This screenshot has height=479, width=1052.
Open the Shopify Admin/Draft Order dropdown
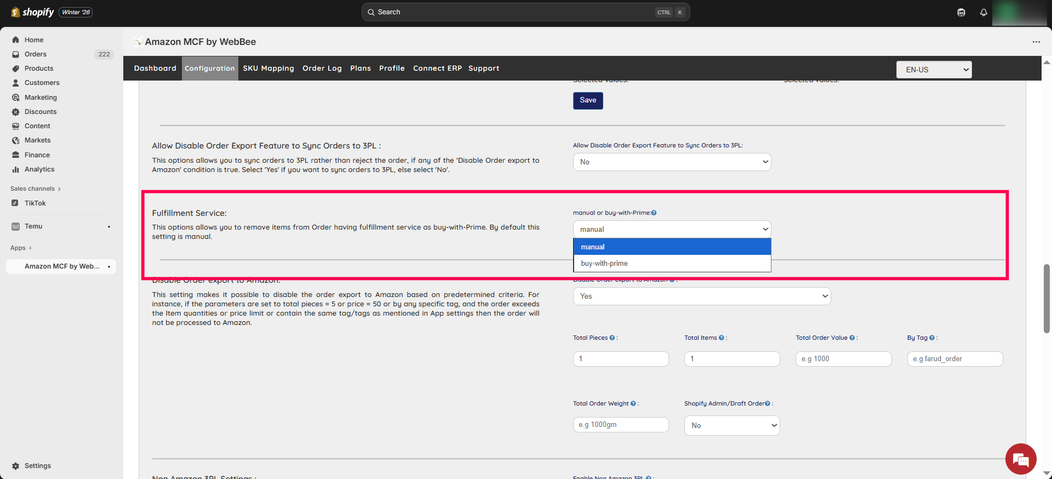point(731,425)
